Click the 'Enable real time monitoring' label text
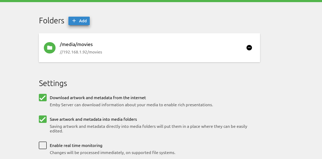This screenshot has width=322, height=159. [76, 145]
